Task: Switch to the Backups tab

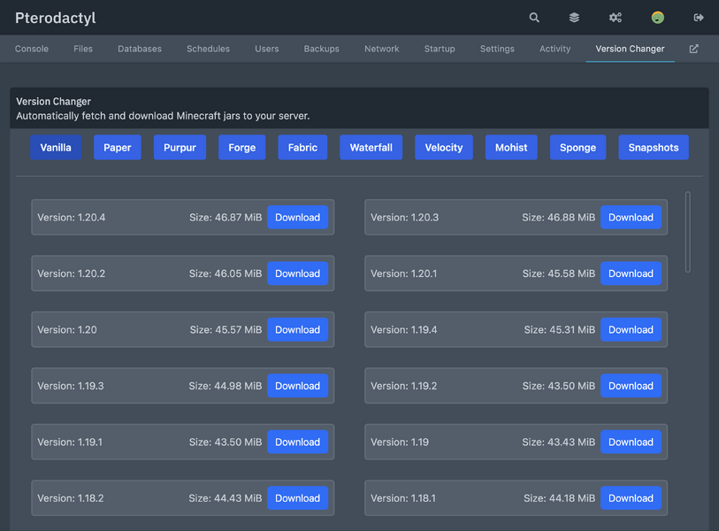Action: [x=321, y=49]
